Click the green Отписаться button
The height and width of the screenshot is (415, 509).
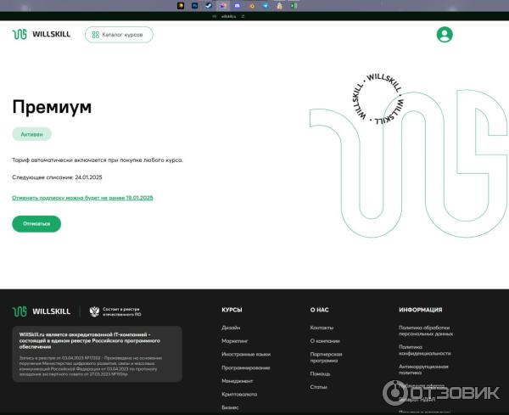36,224
